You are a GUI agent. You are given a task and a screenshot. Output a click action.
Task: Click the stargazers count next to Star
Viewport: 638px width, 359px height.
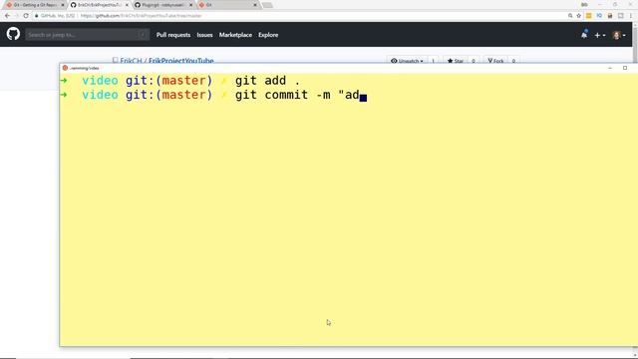474,60
